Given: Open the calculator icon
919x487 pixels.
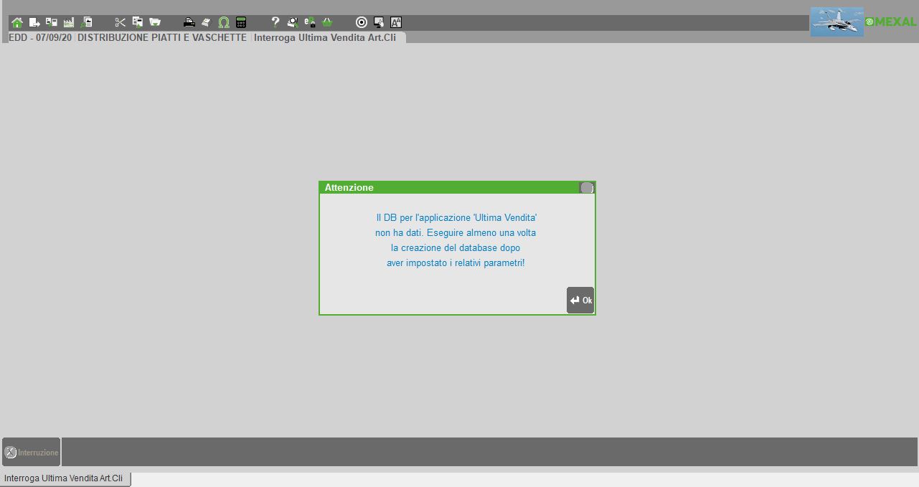Looking at the screenshot, I should (x=241, y=22).
